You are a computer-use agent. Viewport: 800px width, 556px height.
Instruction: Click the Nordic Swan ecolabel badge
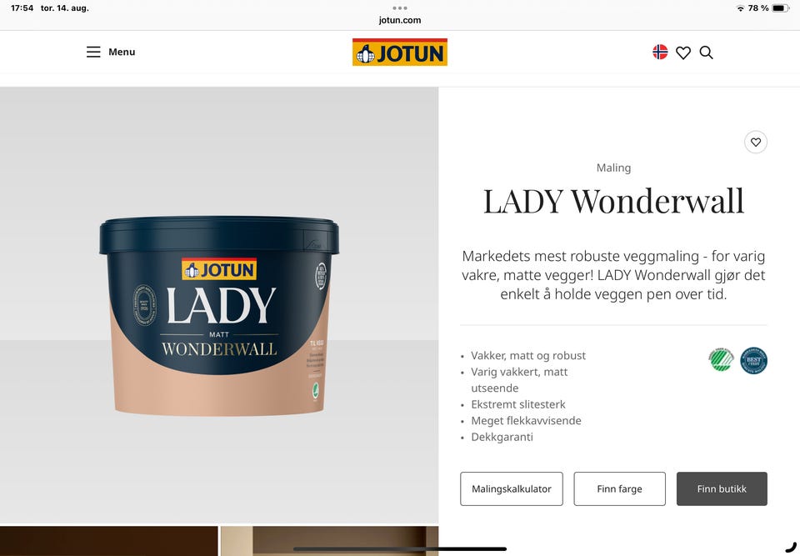point(721,360)
